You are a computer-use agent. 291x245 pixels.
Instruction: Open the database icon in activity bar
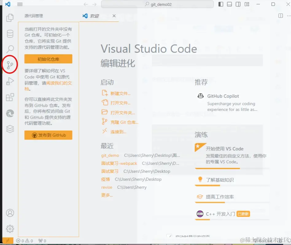10,34
